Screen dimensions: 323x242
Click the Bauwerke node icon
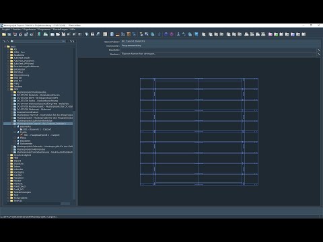(x=18, y=126)
